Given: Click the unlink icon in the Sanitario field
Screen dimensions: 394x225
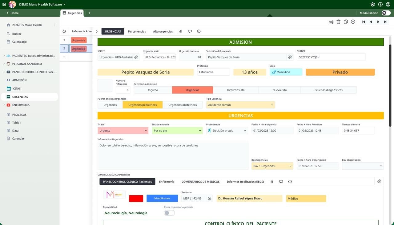Looking at the screenshot, I should tap(210, 199).
